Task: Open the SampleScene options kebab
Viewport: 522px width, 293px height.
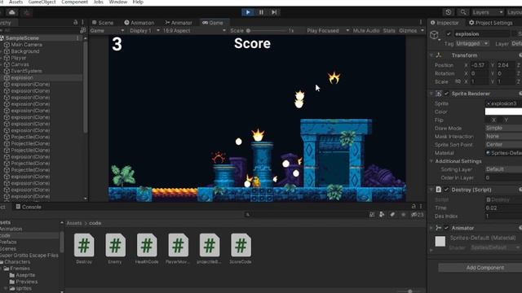Action: coord(77,38)
